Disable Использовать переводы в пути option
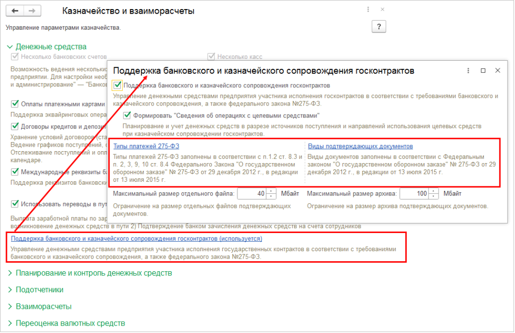515x333 pixels. (x=15, y=204)
